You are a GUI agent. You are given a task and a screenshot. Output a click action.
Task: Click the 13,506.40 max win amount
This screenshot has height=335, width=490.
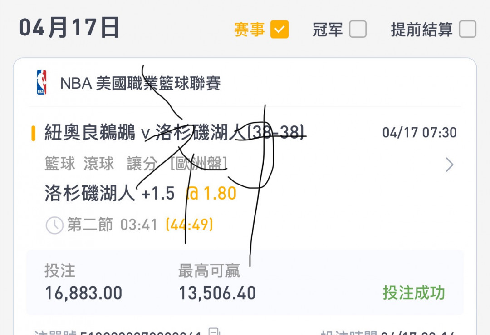pyautogui.click(x=217, y=293)
